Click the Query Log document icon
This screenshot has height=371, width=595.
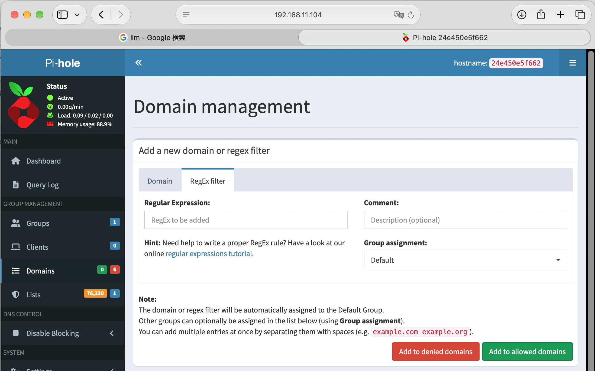[x=15, y=185]
